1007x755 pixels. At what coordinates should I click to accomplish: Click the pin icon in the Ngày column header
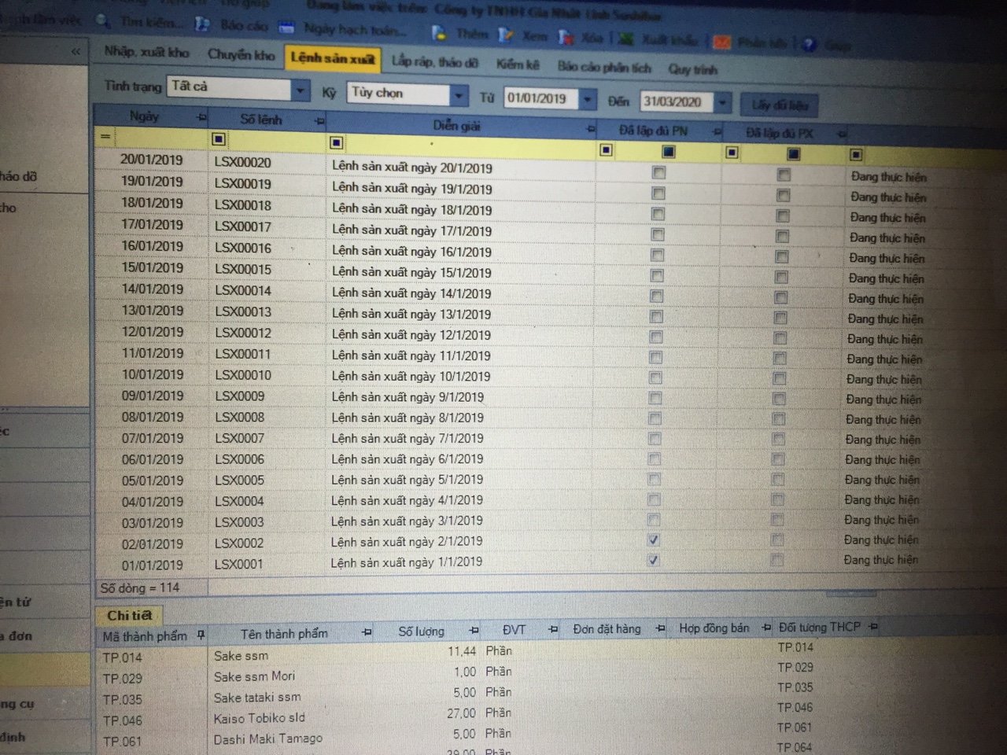click(201, 117)
